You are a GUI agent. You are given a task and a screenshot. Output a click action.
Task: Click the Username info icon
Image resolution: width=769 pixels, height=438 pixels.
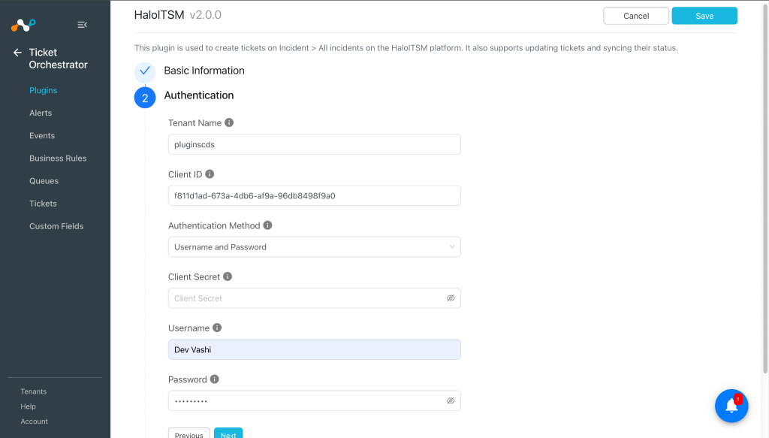point(217,328)
